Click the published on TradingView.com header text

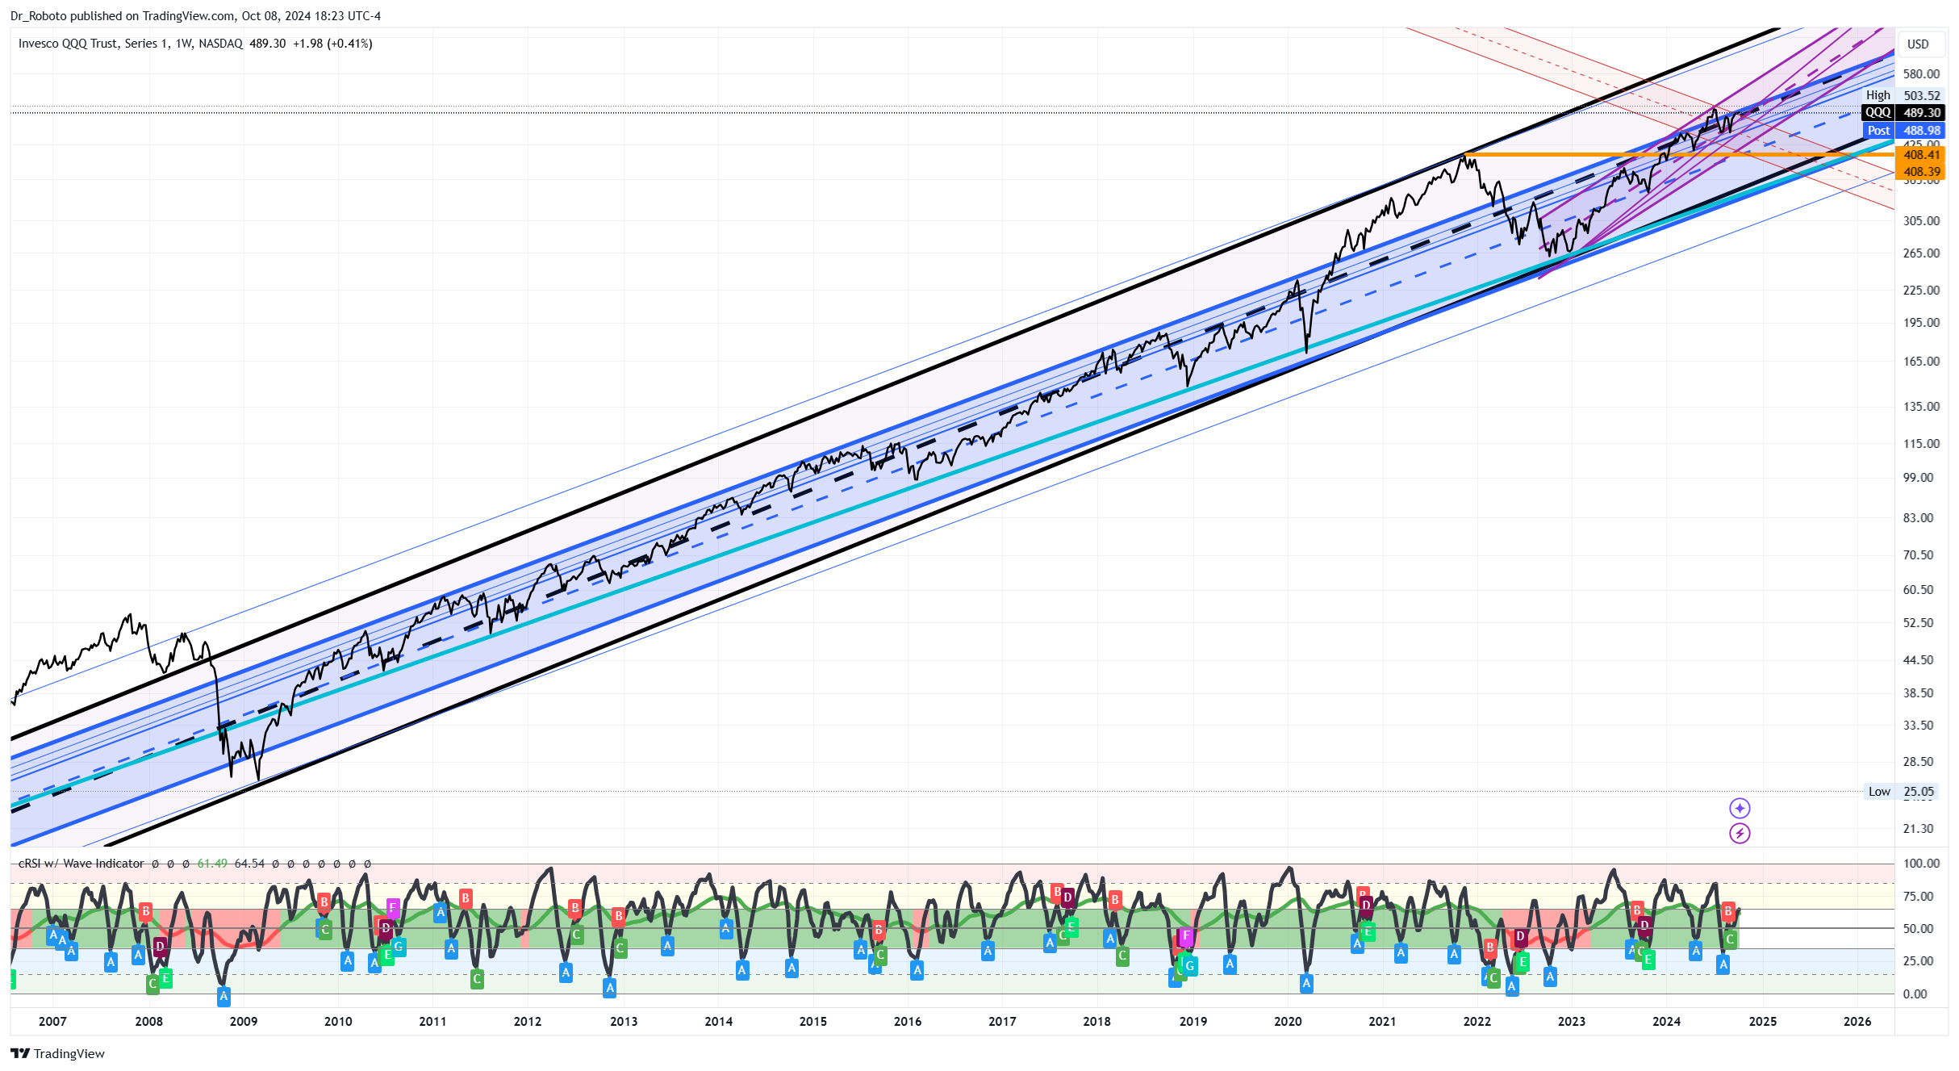(x=195, y=16)
